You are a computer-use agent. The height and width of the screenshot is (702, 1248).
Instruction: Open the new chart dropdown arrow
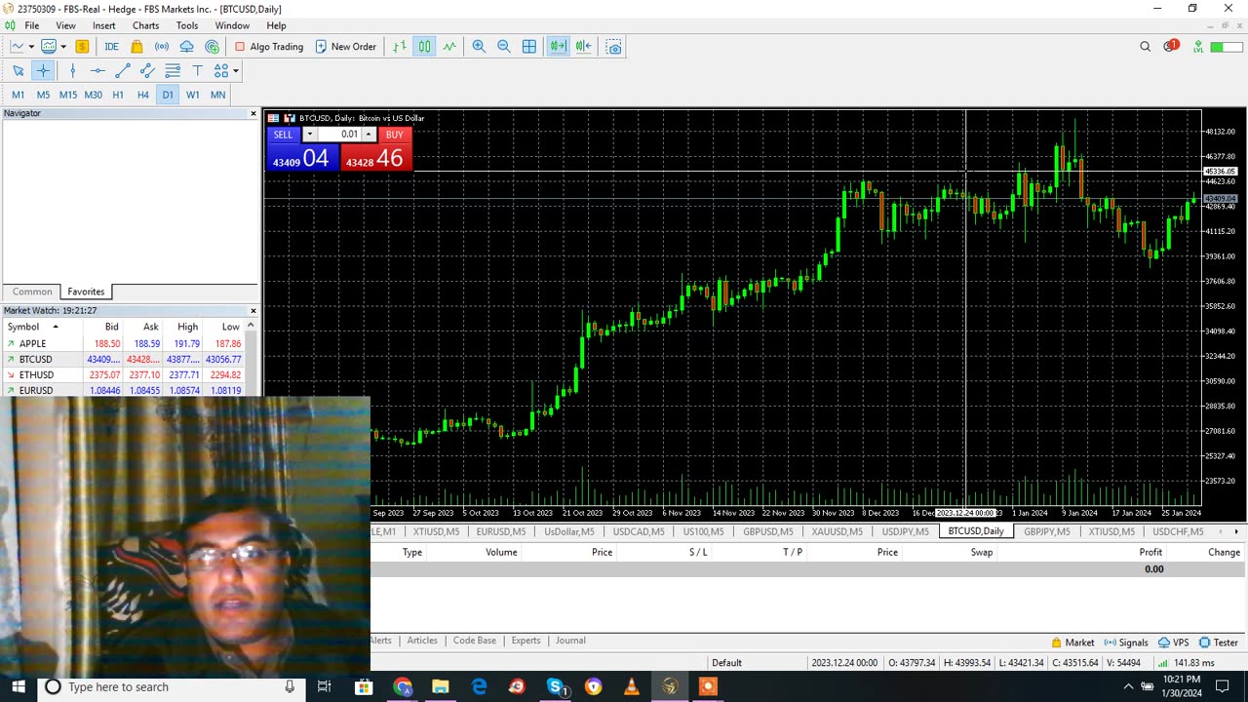[x=31, y=47]
